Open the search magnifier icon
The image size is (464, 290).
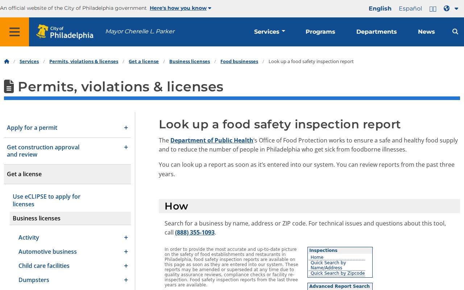click(x=455, y=32)
